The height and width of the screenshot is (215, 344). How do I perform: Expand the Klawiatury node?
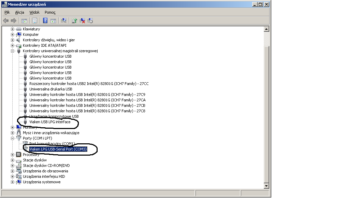(13, 29)
